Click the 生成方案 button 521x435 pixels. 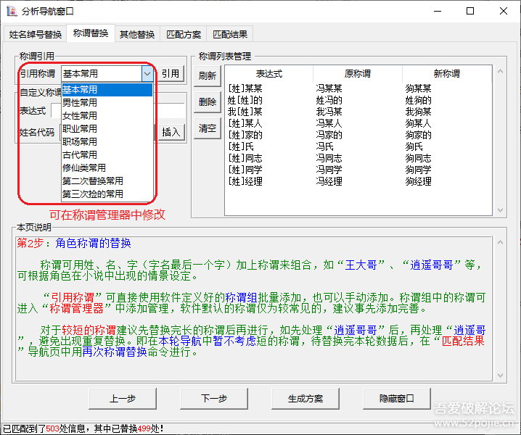[305, 399]
